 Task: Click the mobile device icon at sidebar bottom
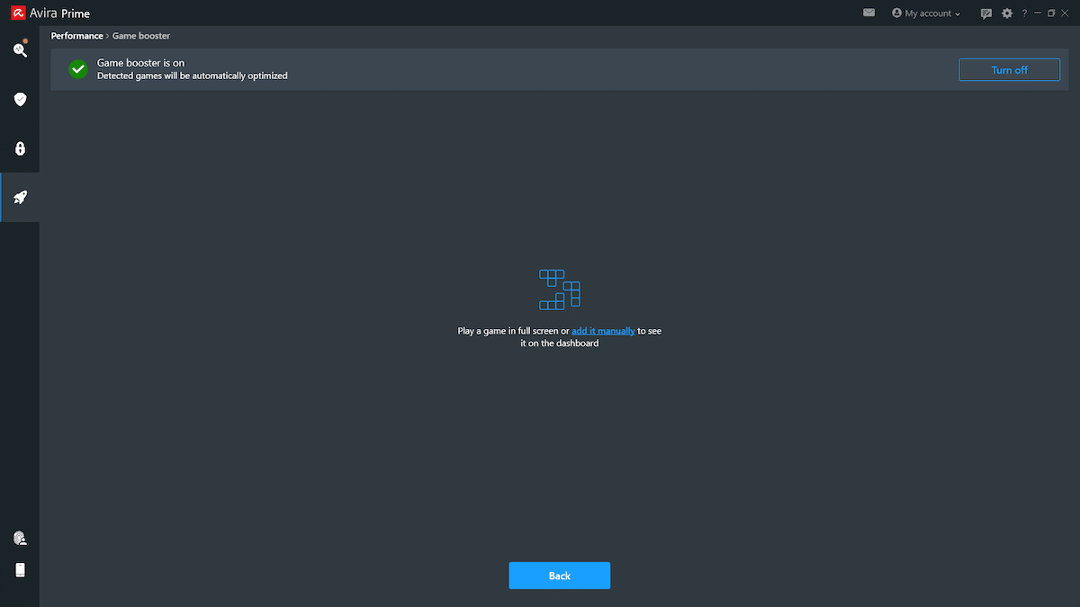point(20,569)
